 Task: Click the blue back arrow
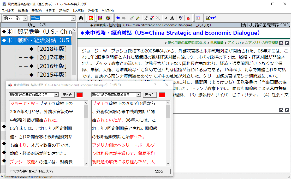(x=118, y=18)
